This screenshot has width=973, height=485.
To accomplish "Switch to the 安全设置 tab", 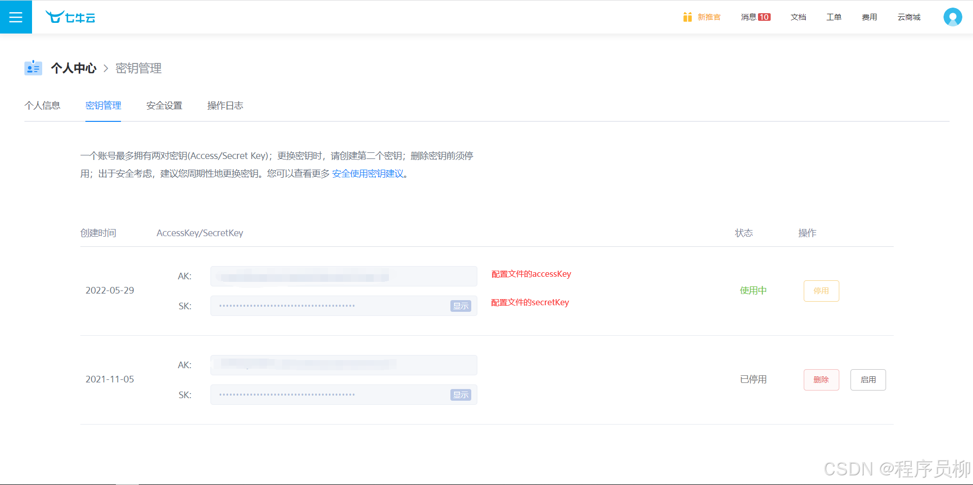I will (x=164, y=105).
